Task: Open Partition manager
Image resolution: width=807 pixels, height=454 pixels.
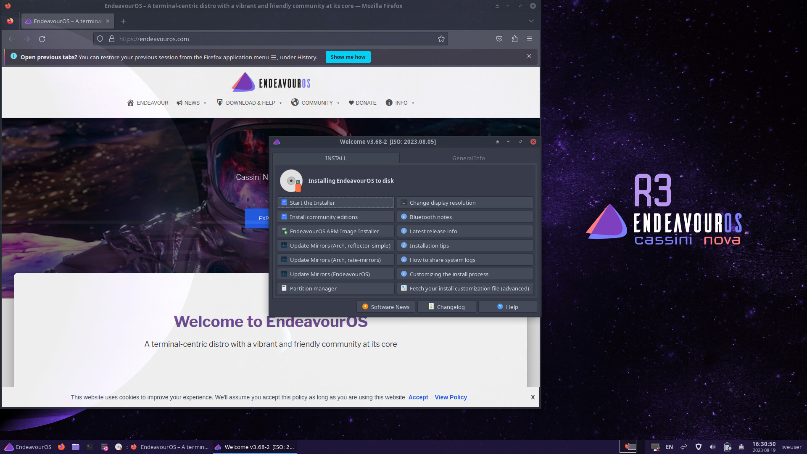Action: 336,288
